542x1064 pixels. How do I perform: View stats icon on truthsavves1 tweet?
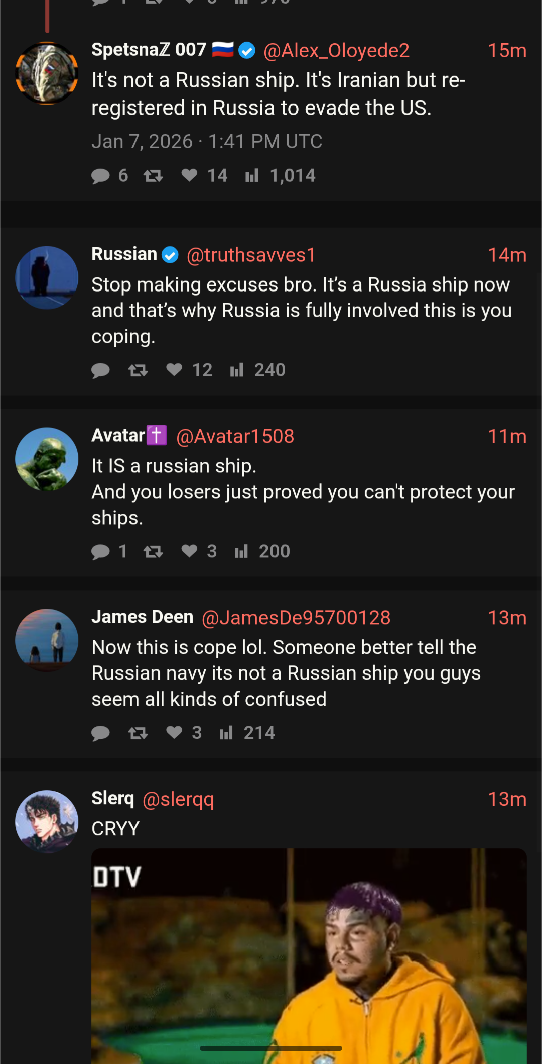pyautogui.click(x=237, y=370)
